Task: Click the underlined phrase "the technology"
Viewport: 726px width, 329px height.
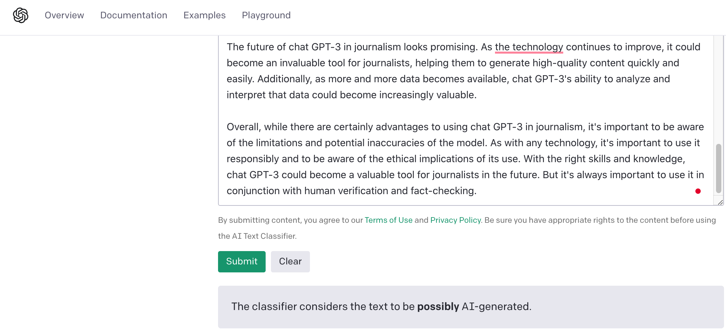Action: pos(529,47)
